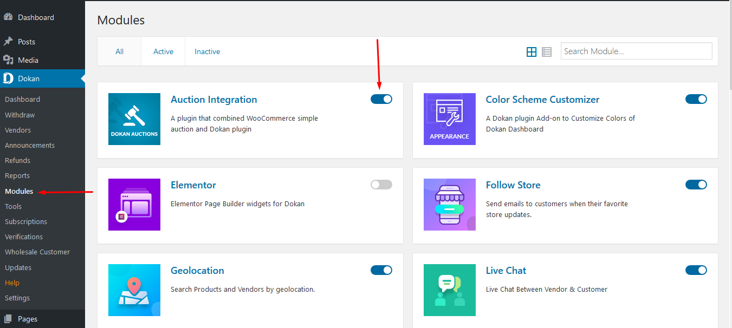
Task: Show All modules tab
Action: 119,51
